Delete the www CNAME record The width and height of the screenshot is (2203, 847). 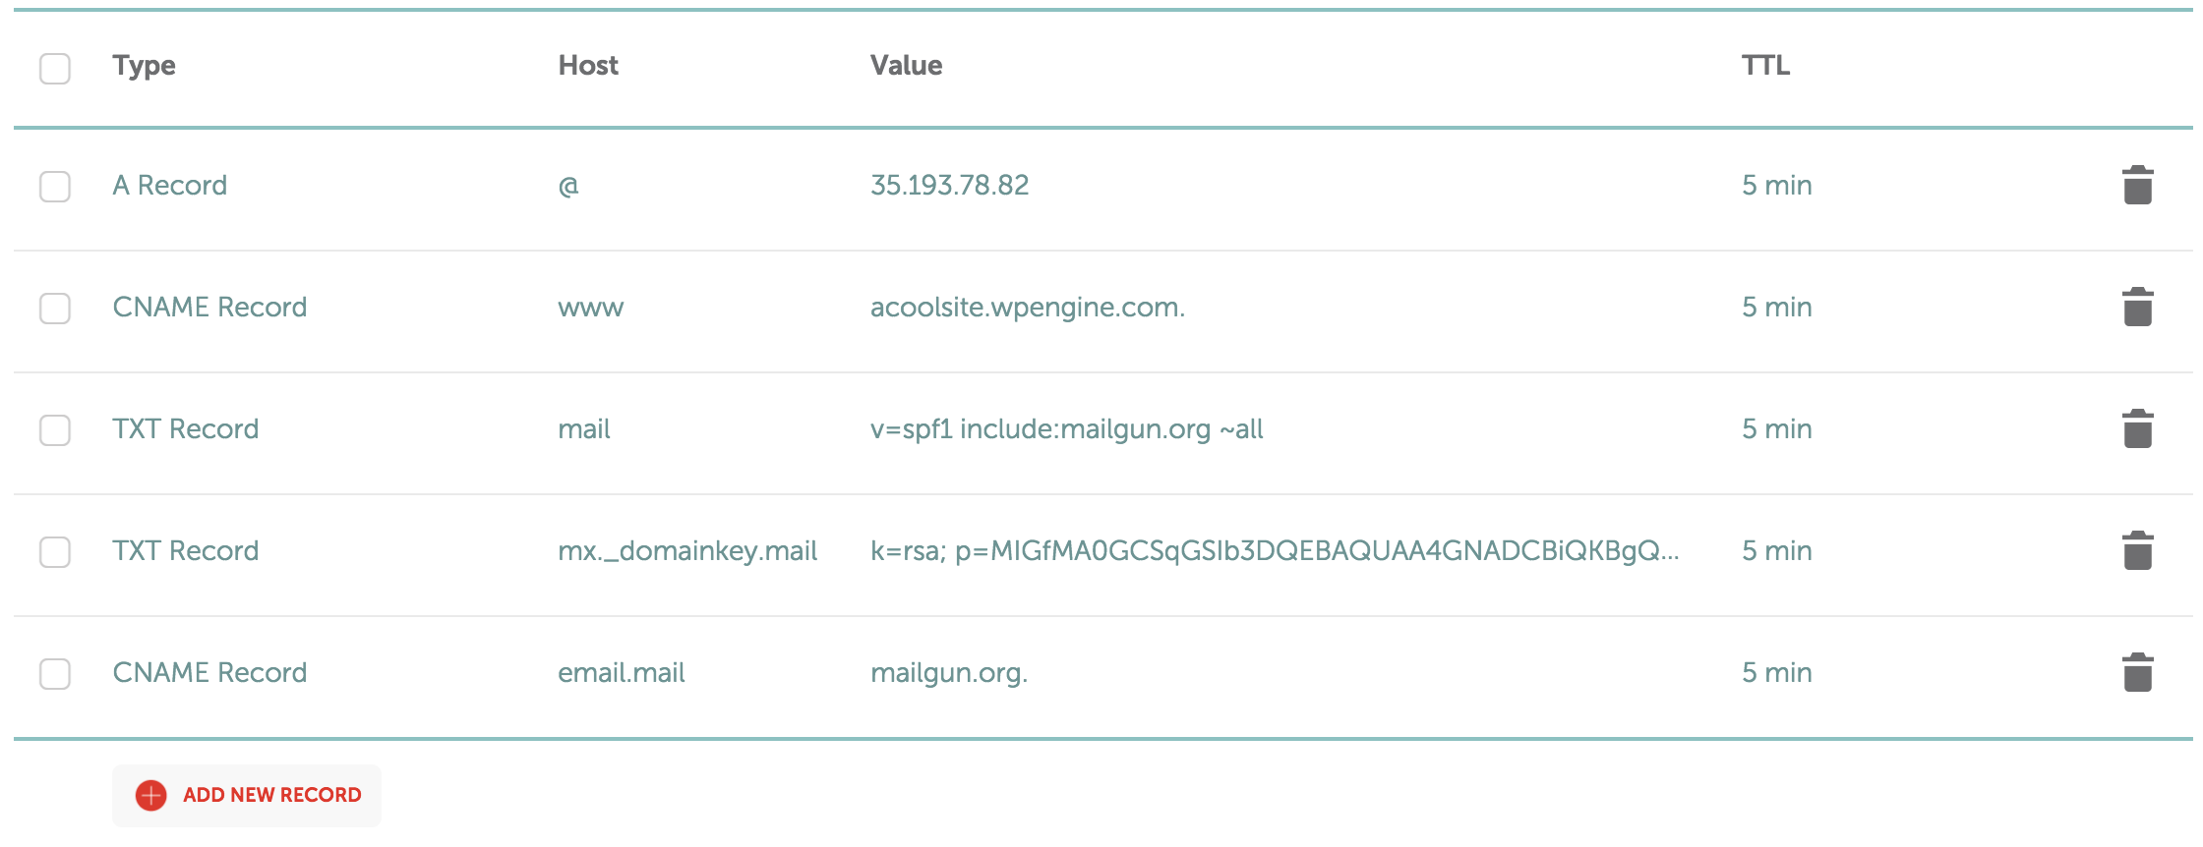2137,308
